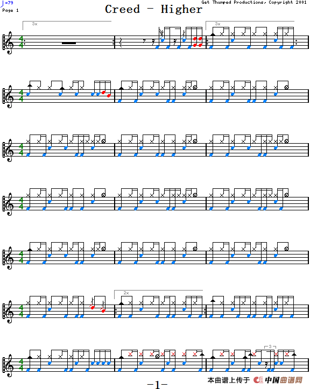Image resolution: width=310 pixels, height=389 pixels.
Task: Click the whole-measure rest in the first bar
Action: click(x=69, y=43)
